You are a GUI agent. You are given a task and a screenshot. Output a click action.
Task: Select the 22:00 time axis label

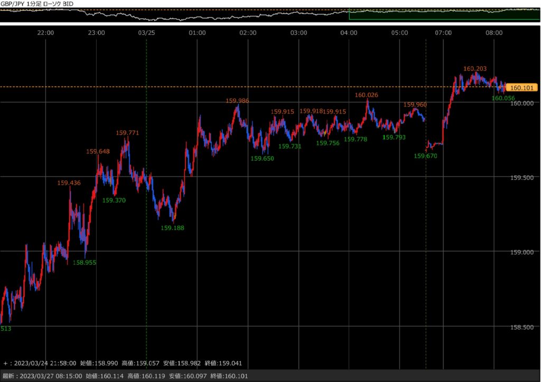(46, 33)
